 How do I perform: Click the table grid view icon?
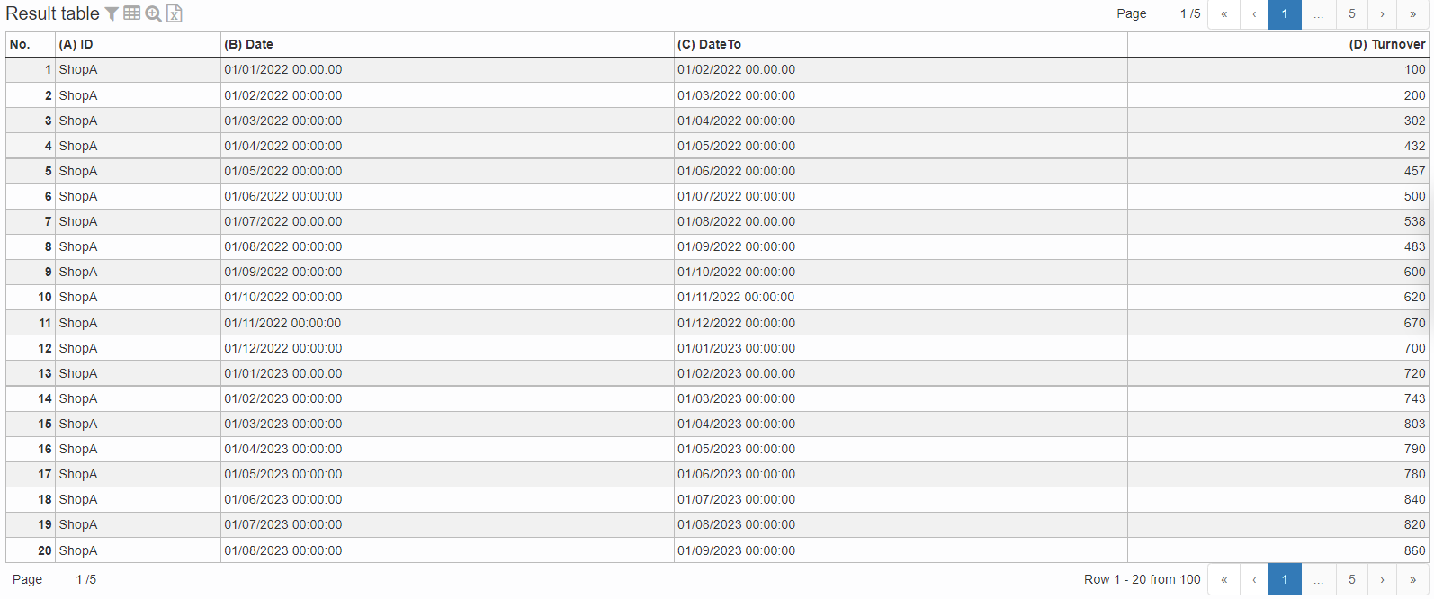click(x=132, y=13)
